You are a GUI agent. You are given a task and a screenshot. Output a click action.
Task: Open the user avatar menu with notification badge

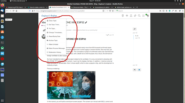click(x=147, y=15)
